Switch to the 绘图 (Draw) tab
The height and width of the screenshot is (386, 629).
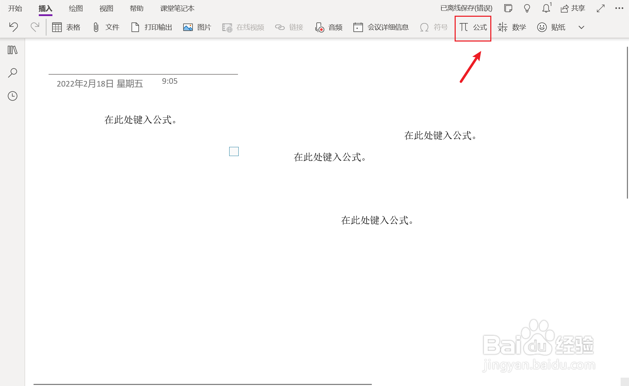point(76,8)
